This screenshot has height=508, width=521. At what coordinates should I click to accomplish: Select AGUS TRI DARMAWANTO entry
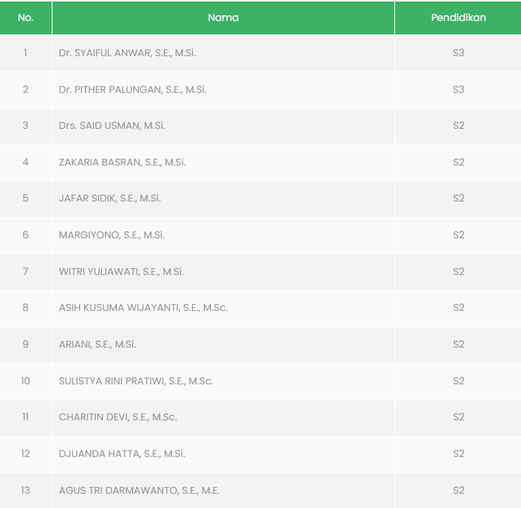139,490
